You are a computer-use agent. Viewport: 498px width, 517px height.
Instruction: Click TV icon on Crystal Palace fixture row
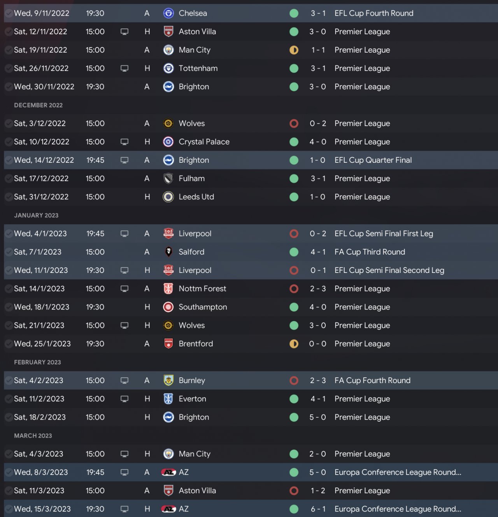[124, 142]
